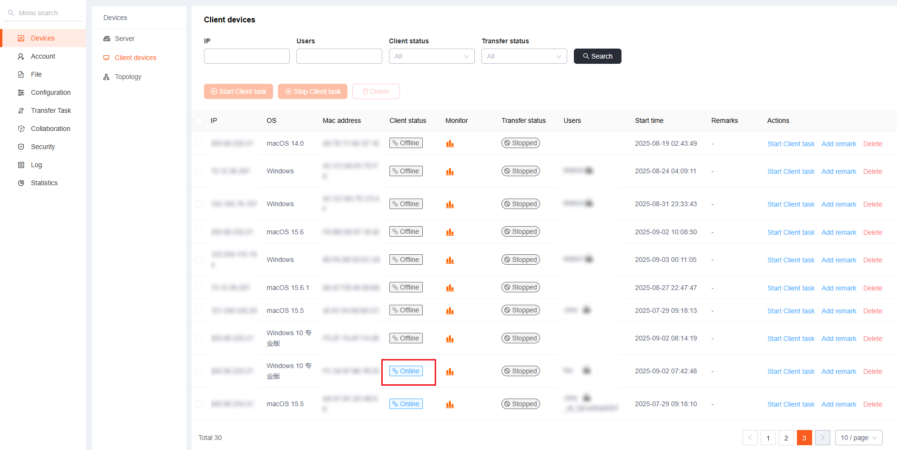This screenshot has height=450, width=897.
Task: Click the Topology network icon
Action: [106, 77]
